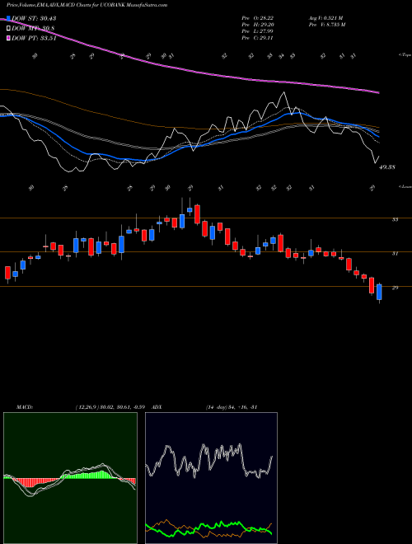The width and height of the screenshot is (412, 544).
Task: Click the chart title mentioning UCOBANK MunafaSutra.com
Action: tap(87, 5)
